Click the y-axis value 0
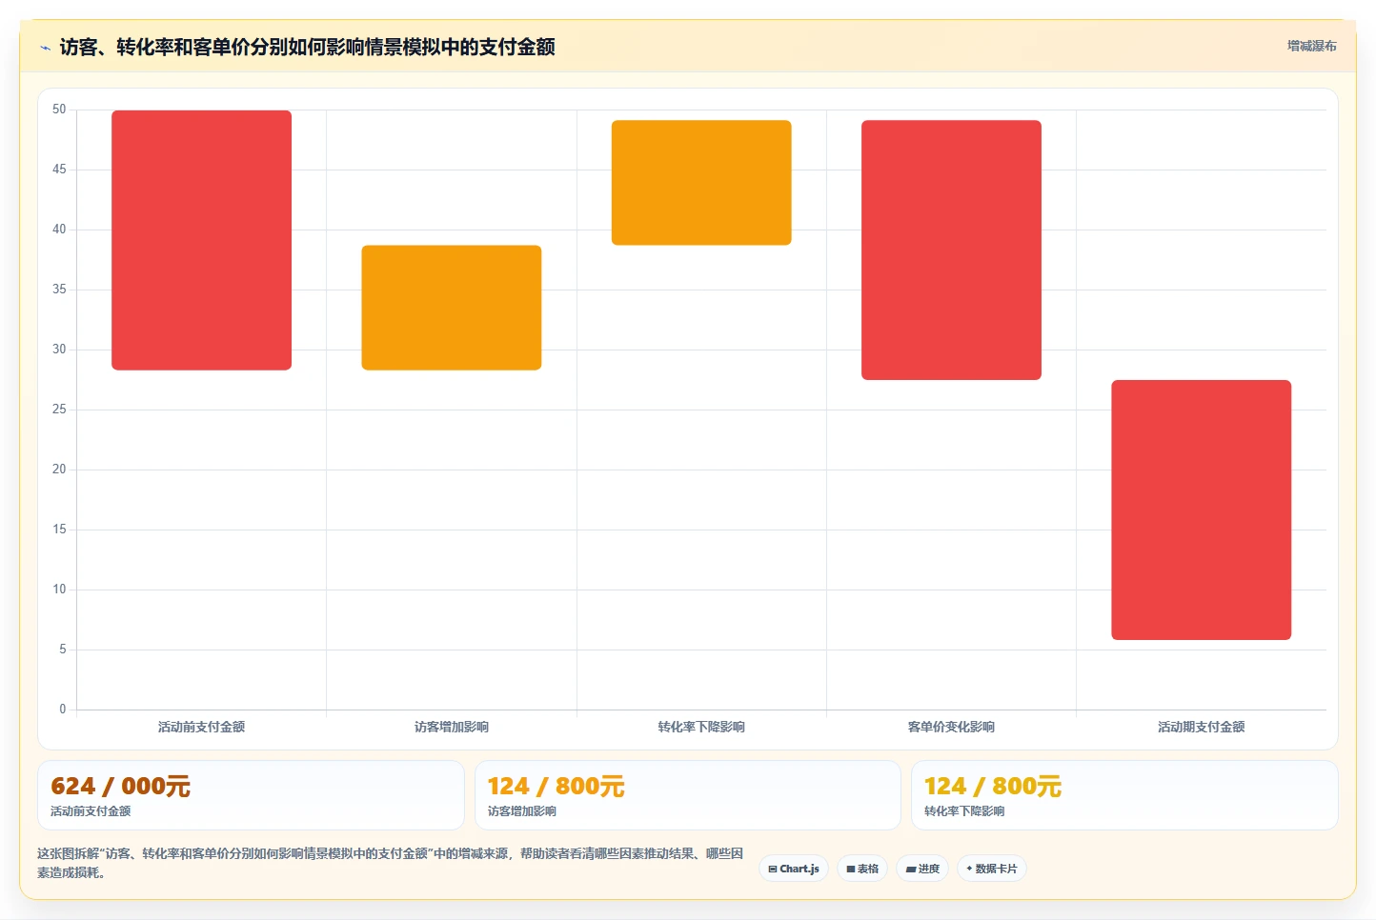1376x920 pixels. tap(63, 710)
